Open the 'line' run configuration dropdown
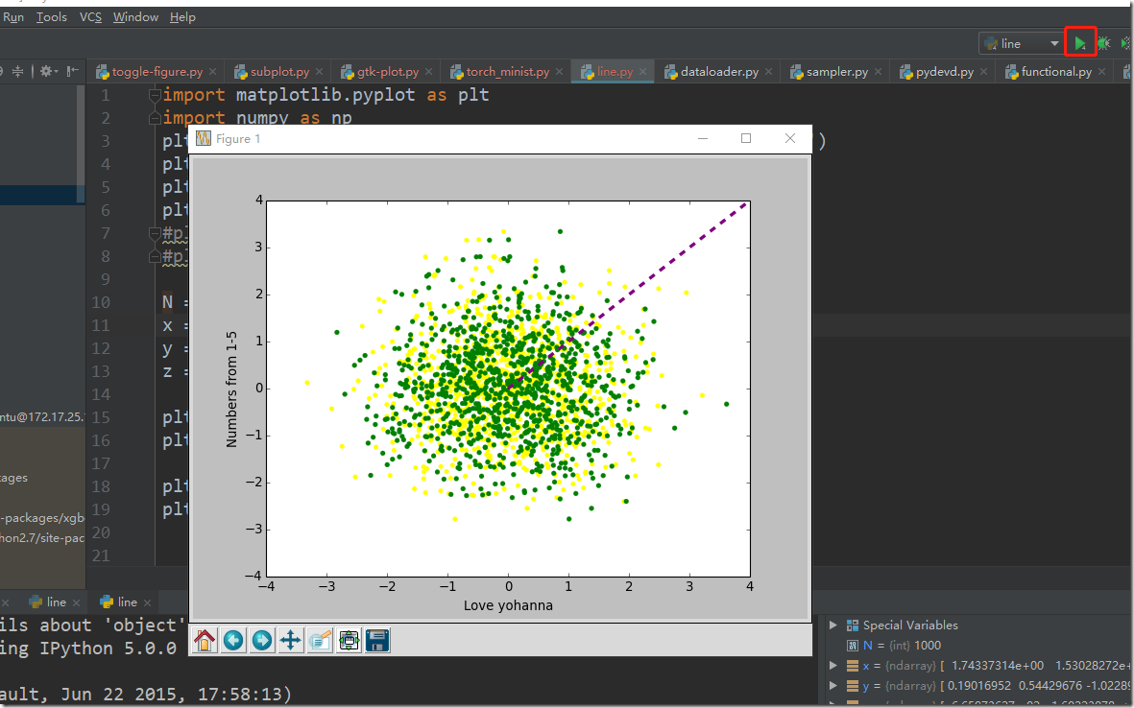 point(1022,43)
